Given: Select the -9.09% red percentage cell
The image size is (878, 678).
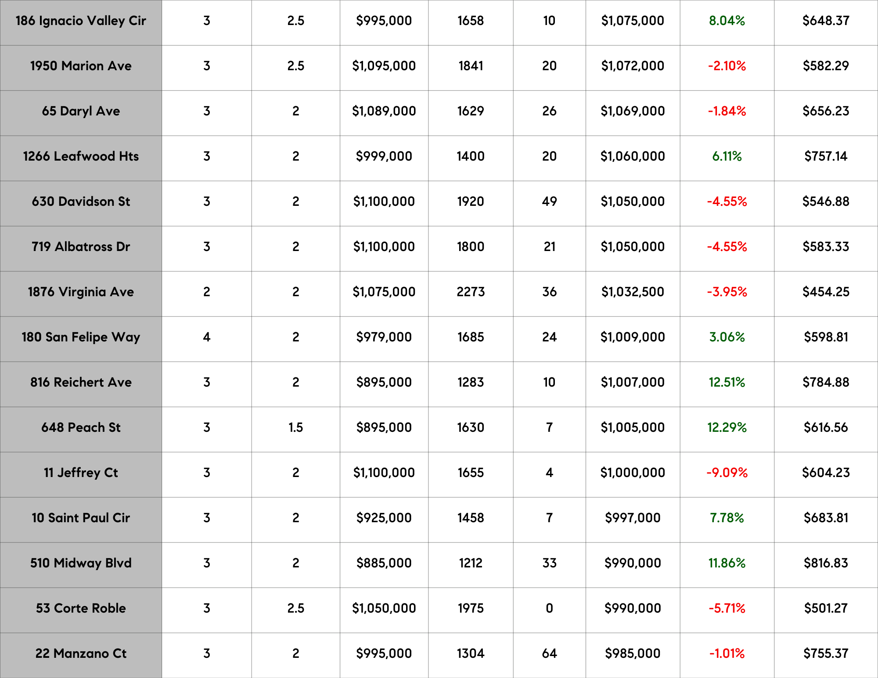Looking at the screenshot, I should click(727, 473).
